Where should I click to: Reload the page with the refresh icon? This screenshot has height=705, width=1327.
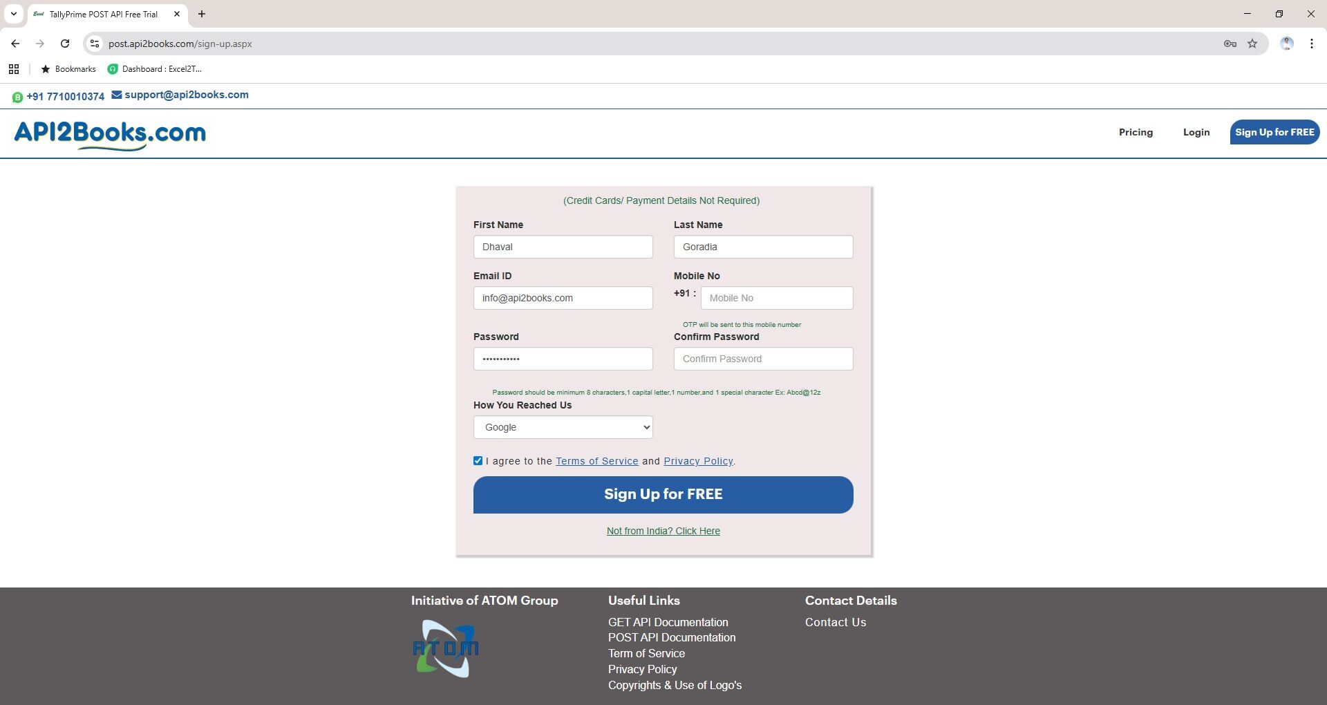[65, 44]
